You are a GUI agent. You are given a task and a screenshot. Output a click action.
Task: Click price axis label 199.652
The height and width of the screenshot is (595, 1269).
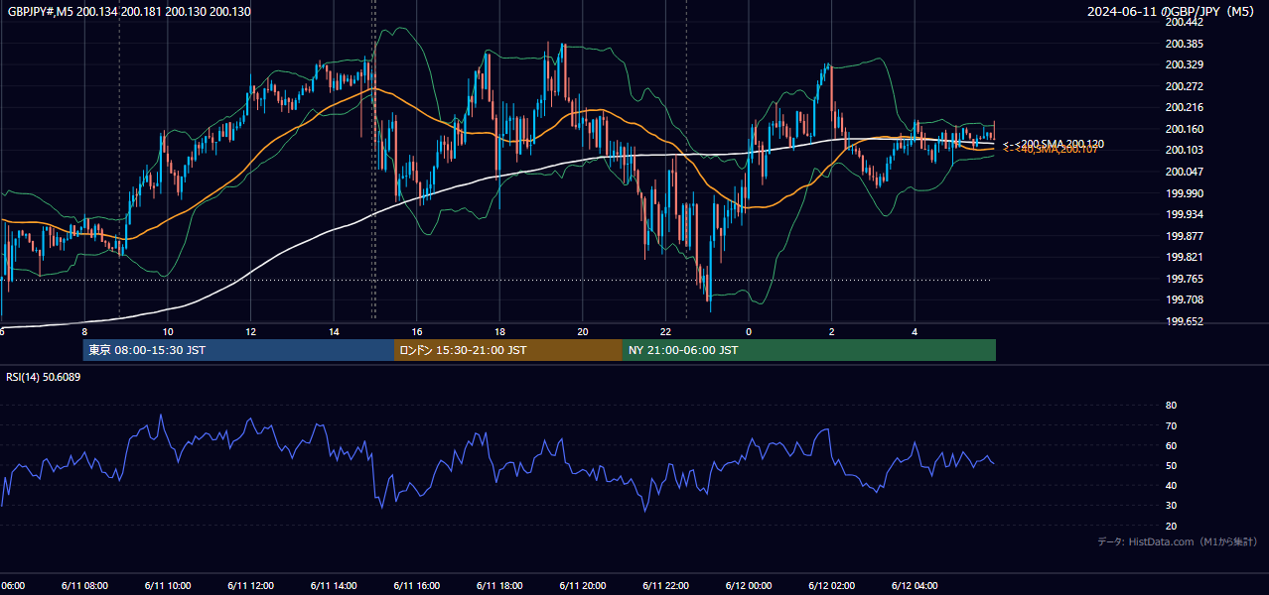1184,321
